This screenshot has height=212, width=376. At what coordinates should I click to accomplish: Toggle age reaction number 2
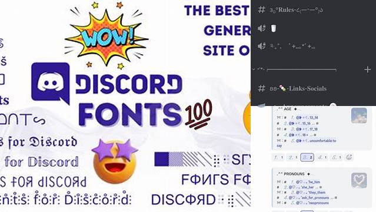(293, 157)
